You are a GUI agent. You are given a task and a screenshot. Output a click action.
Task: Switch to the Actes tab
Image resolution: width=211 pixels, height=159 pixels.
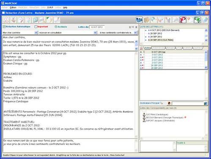tap(148, 48)
